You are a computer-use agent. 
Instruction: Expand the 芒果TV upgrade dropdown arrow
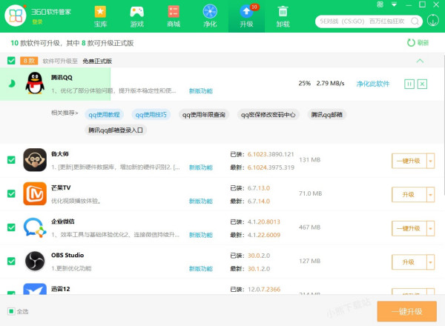coord(430,195)
